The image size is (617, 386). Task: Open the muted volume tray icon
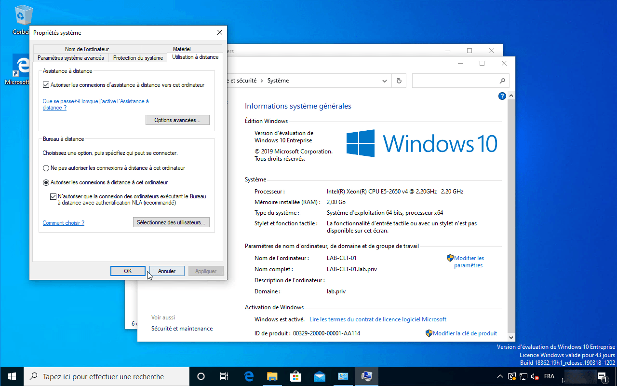point(535,376)
